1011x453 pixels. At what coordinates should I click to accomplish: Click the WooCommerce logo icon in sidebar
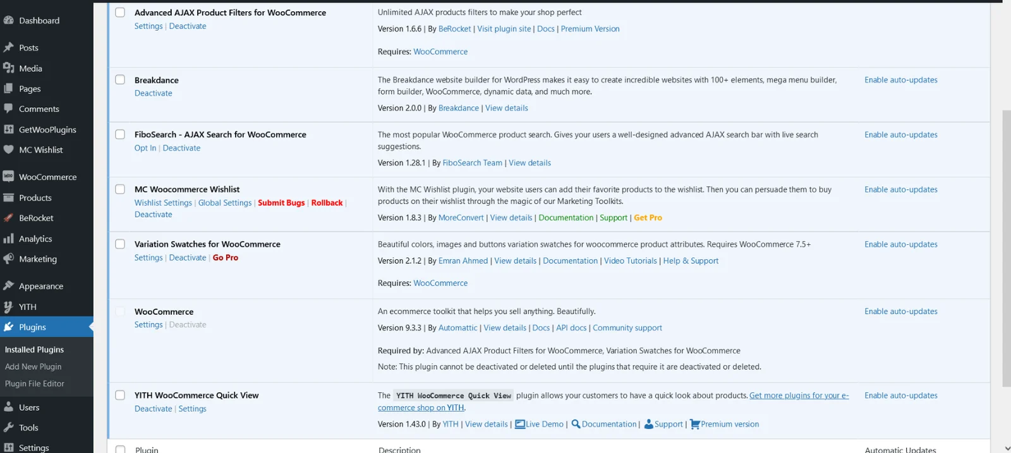click(x=8, y=177)
